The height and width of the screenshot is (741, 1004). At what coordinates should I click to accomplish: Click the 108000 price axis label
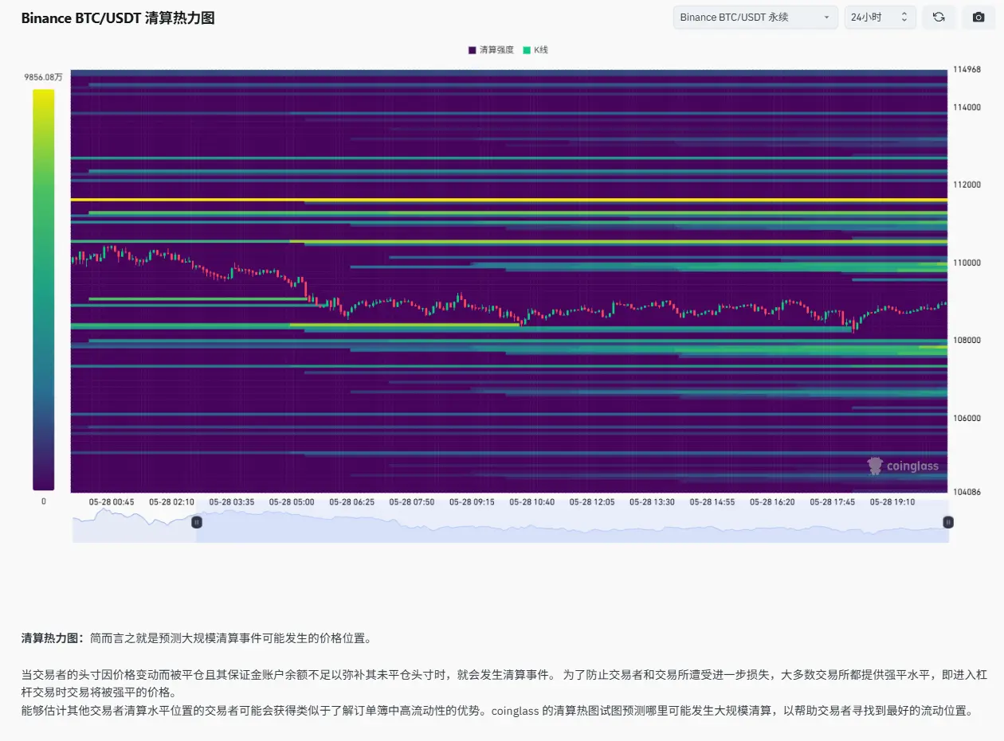(967, 340)
